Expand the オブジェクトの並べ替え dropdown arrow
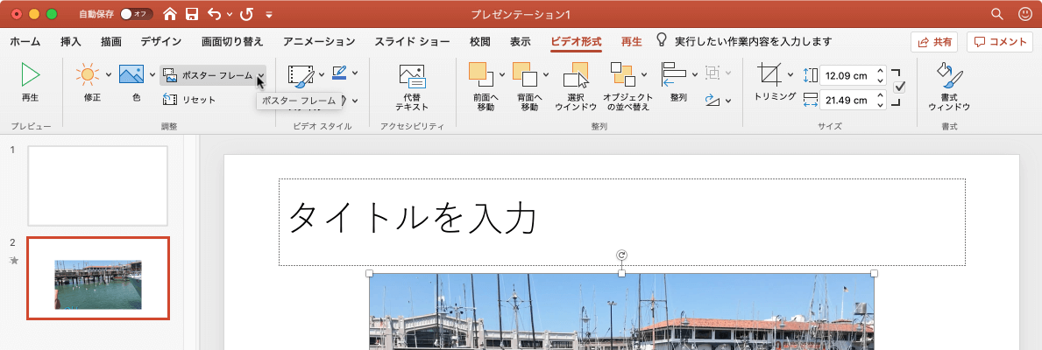The height and width of the screenshot is (350, 1042). point(644,74)
